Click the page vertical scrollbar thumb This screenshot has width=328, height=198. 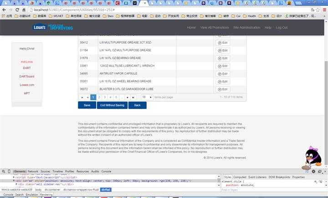(x=326, y=113)
